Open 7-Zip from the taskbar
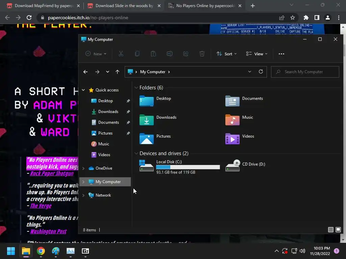The image size is (346, 259). [x=85, y=251]
